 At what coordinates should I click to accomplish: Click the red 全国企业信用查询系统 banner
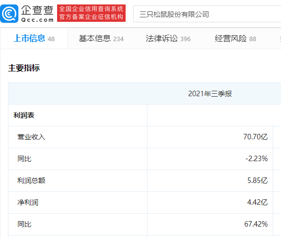[x=91, y=13]
